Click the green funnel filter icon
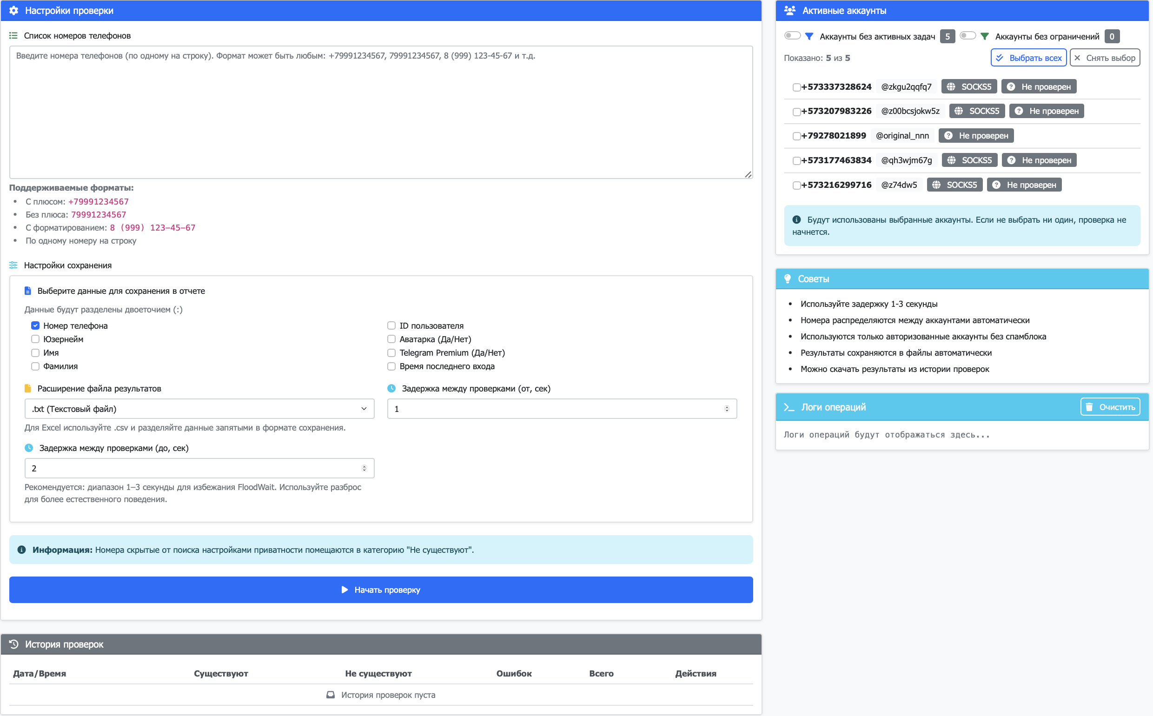Screen dimensions: 1153x716 [984, 36]
